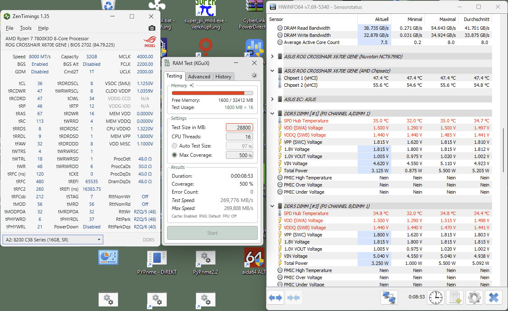Click the 8000 MT/s speed value in ZenTimings
This screenshot has width=508, height=311.
pyautogui.click(x=40, y=57)
